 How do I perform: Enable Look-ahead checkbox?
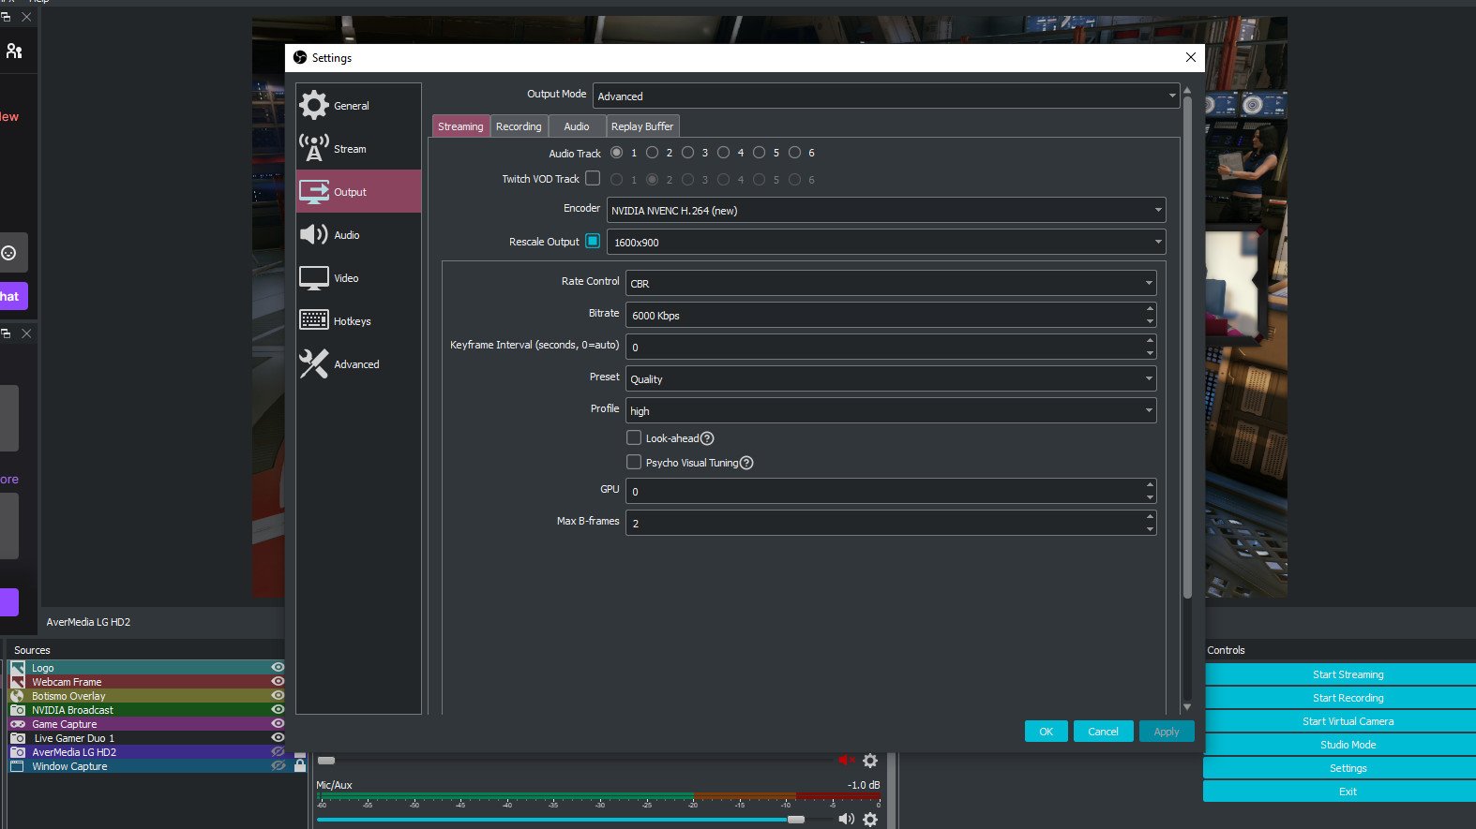pyautogui.click(x=634, y=437)
